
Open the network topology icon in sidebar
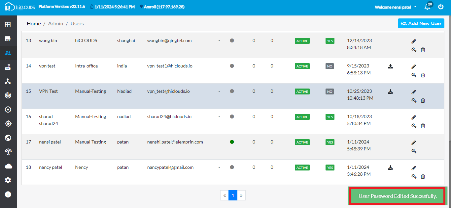coord(8,81)
